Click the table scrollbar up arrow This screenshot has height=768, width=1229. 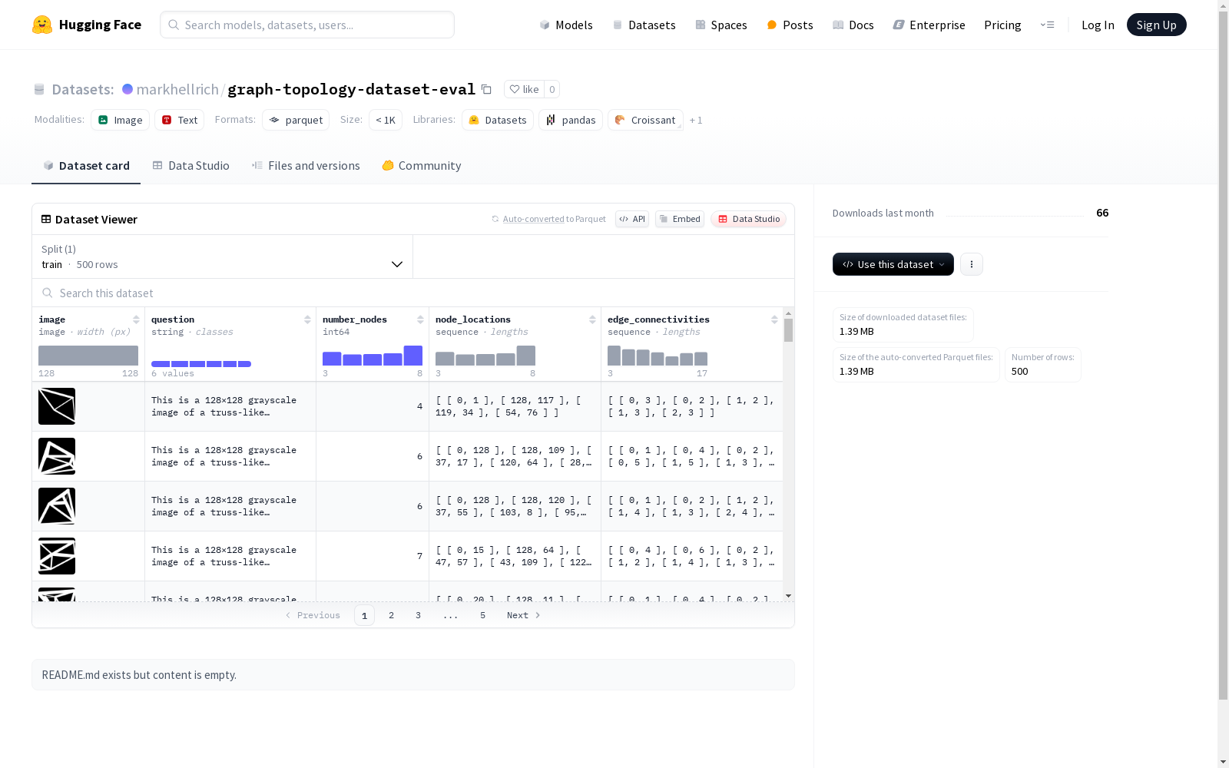pyautogui.click(x=788, y=313)
